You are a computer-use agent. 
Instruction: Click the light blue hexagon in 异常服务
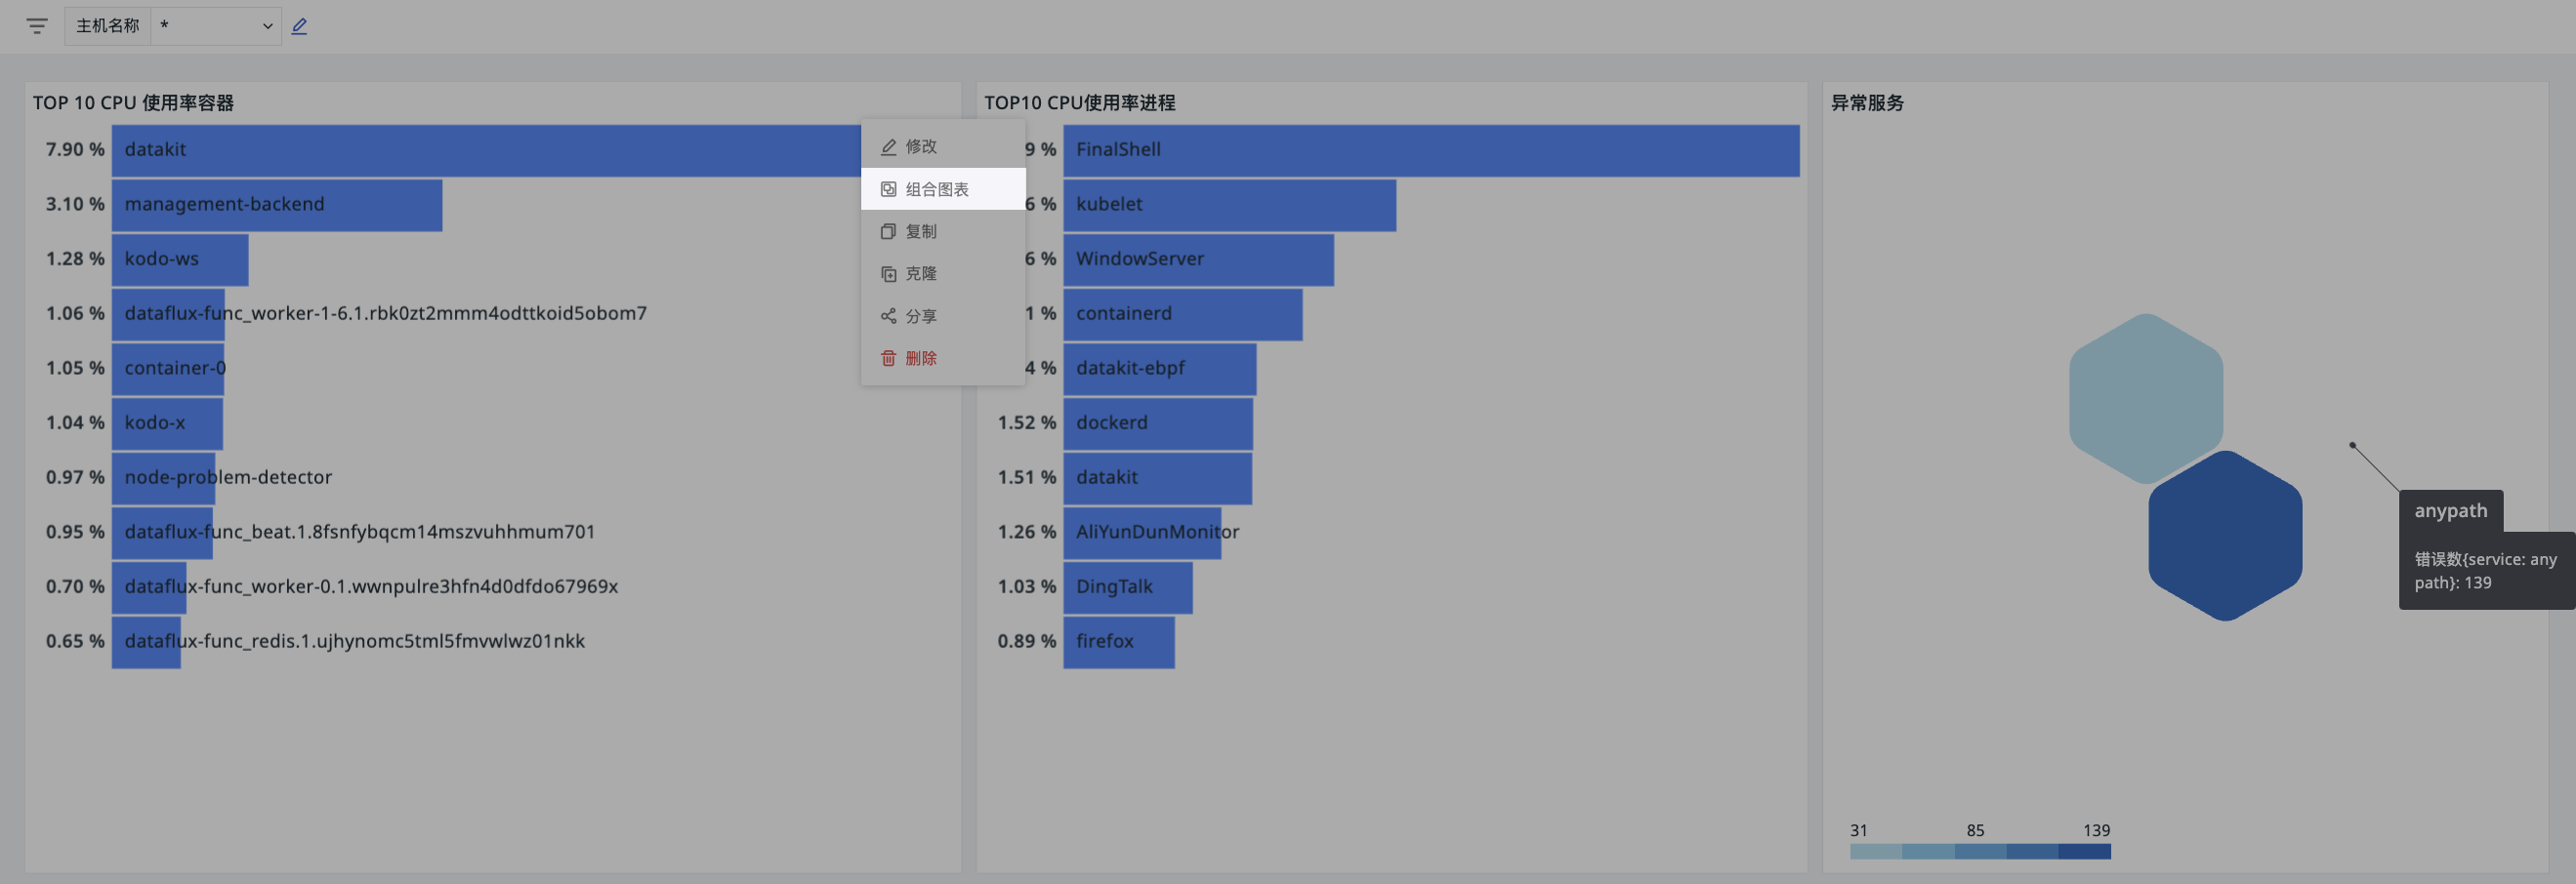point(2145,397)
